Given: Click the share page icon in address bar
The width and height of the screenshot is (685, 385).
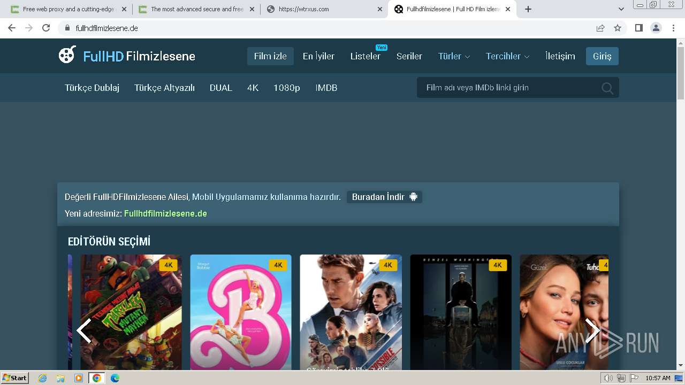Looking at the screenshot, I should [600, 28].
